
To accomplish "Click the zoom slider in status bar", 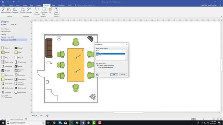I will point(203,119).
